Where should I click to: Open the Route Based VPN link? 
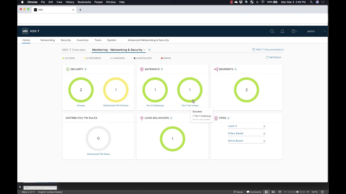(x=235, y=141)
